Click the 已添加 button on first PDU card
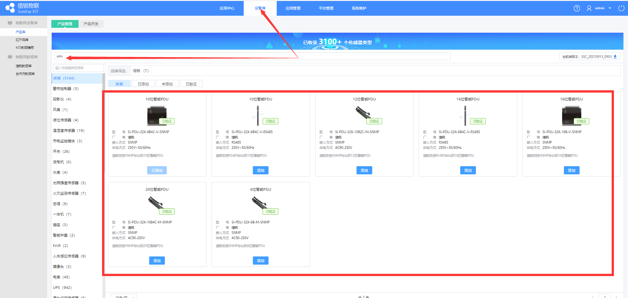 [x=157, y=170]
